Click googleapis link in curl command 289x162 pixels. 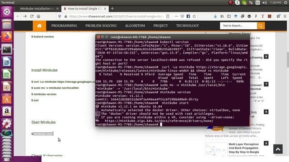click(x=76, y=82)
